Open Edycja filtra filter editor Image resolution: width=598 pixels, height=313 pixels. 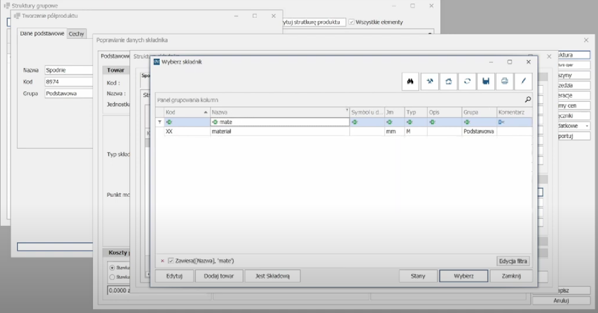pyautogui.click(x=514, y=261)
